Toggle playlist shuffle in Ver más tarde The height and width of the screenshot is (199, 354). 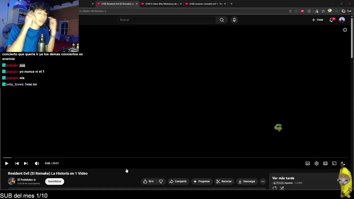pos(282,188)
